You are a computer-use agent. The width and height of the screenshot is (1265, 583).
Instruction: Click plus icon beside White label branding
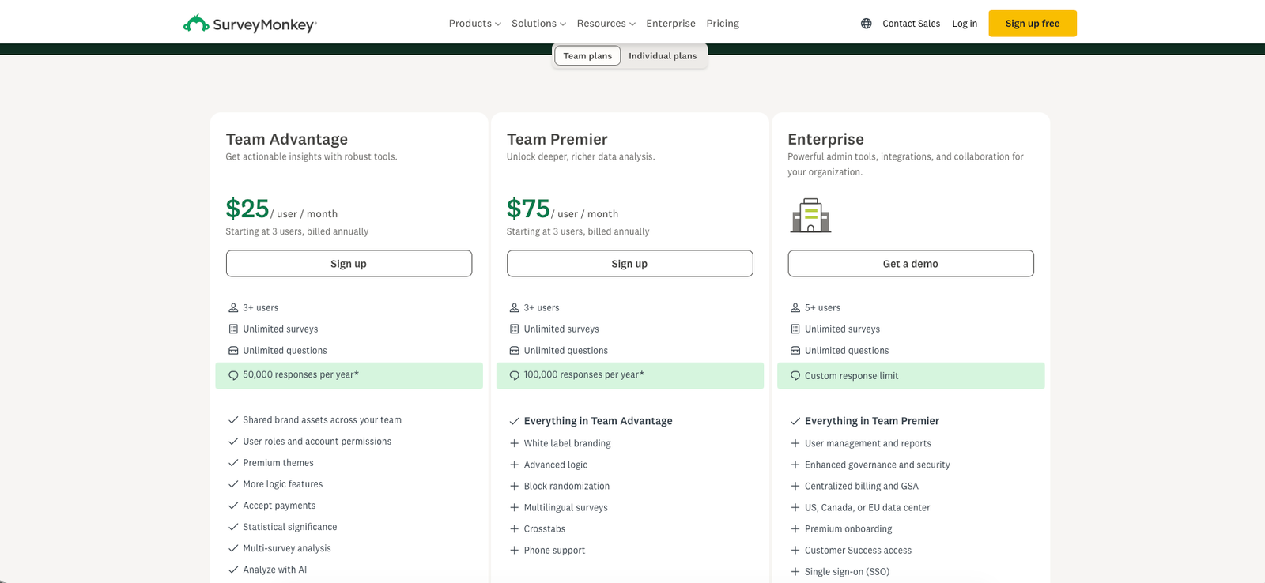(x=514, y=443)
